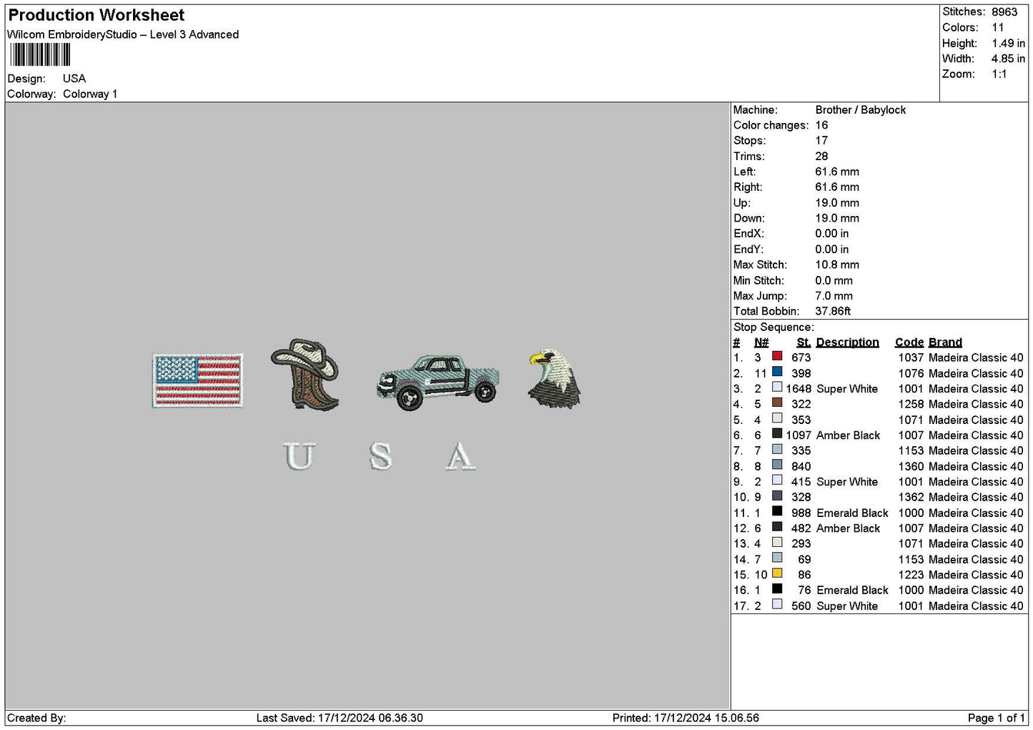Select the Colors count '11'

click(998, 28)
